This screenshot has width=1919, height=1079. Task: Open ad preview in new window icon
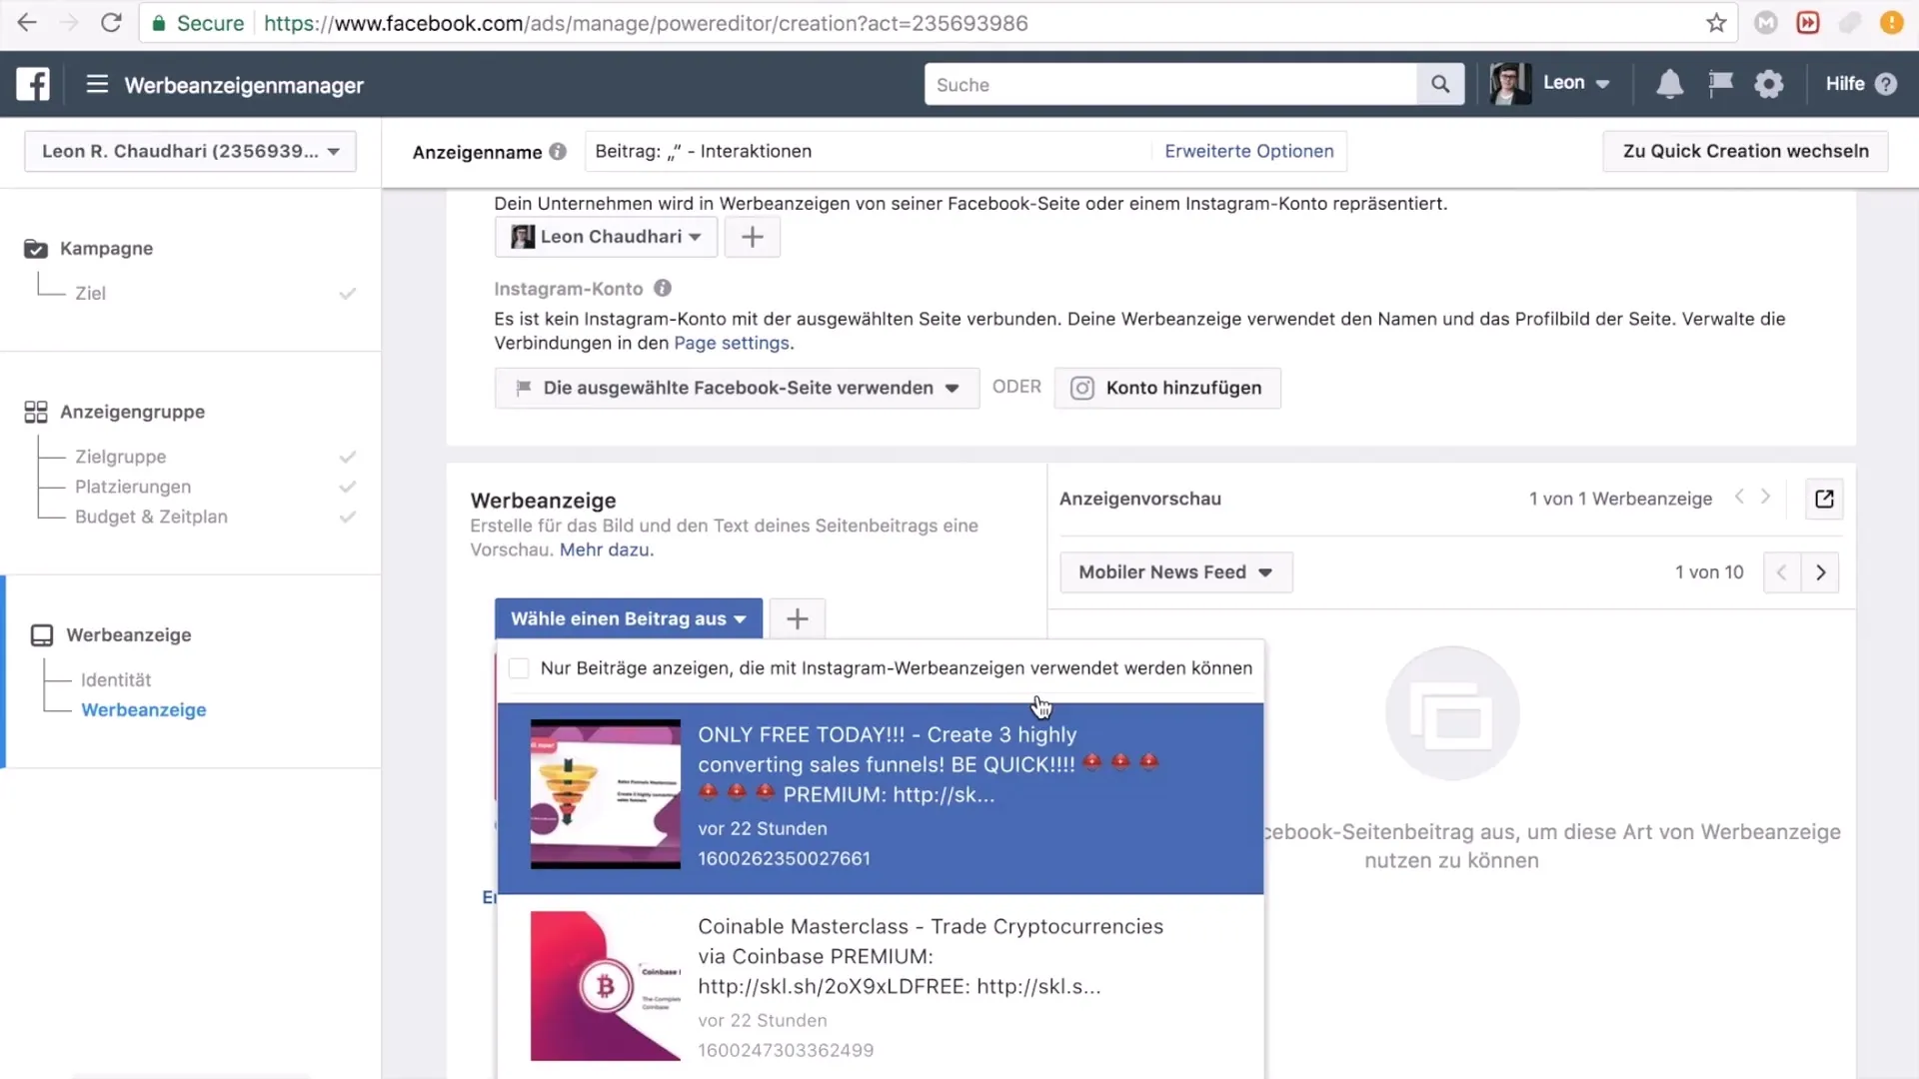pos(1824,499)
